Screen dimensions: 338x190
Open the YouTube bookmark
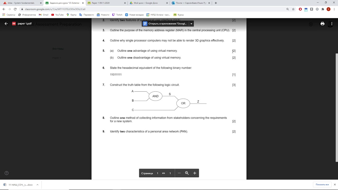point(58,15)
